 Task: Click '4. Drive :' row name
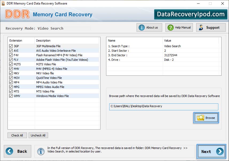coord(114,60)
